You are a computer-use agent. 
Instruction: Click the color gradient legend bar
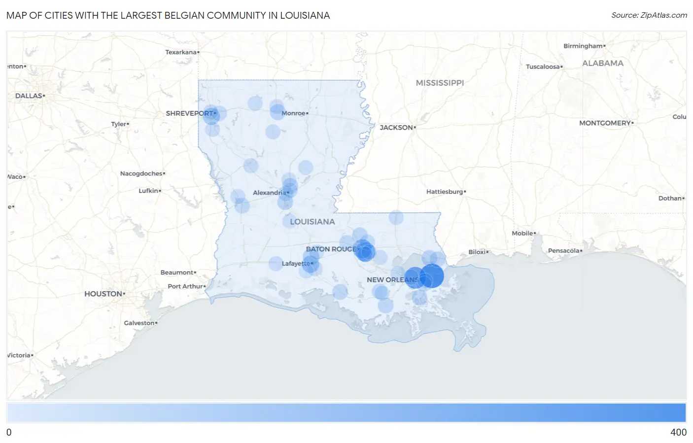[x=346, y=413]
